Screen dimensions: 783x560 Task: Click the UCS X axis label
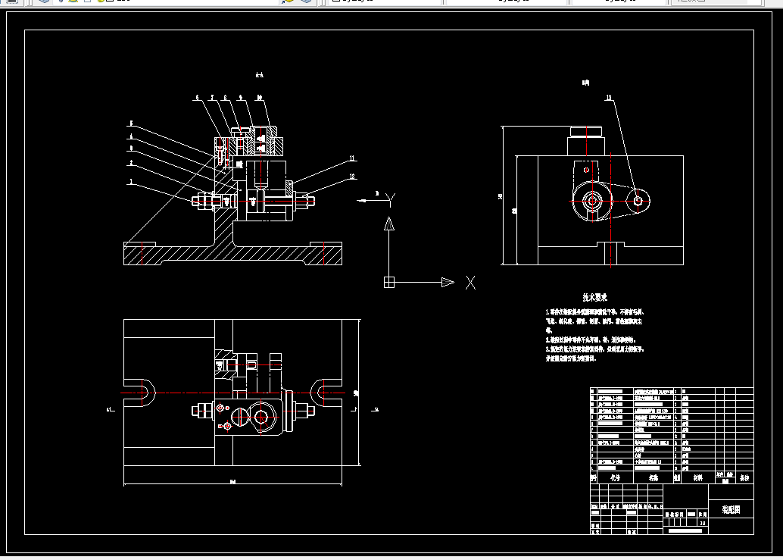pyautogui.click(x=470, y=283)
